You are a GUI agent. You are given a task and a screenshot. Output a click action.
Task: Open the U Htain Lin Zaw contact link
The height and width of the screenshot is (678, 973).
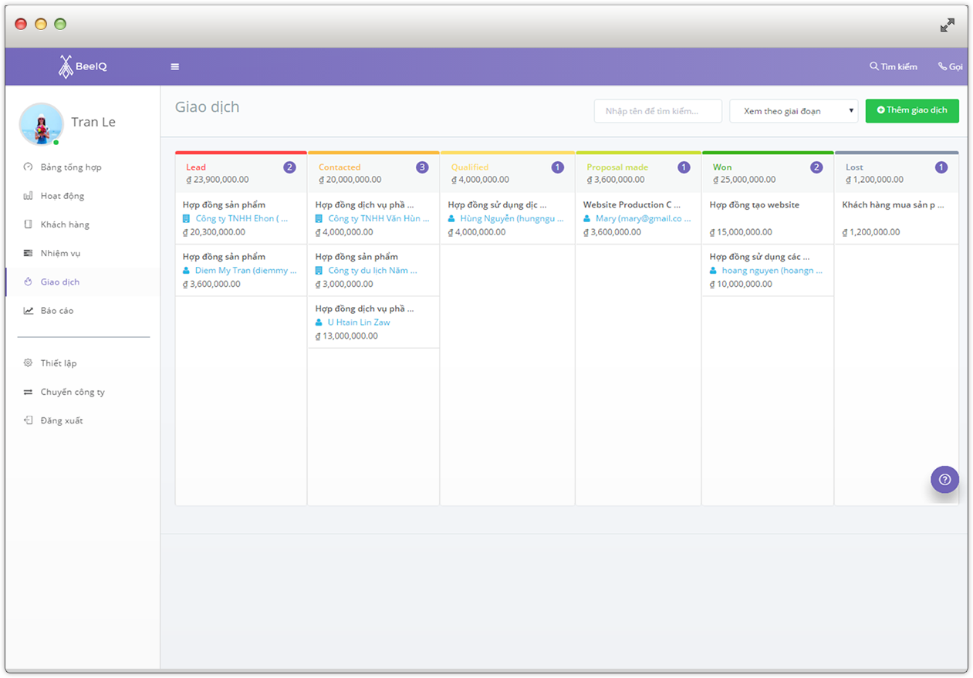click(358, 322)
